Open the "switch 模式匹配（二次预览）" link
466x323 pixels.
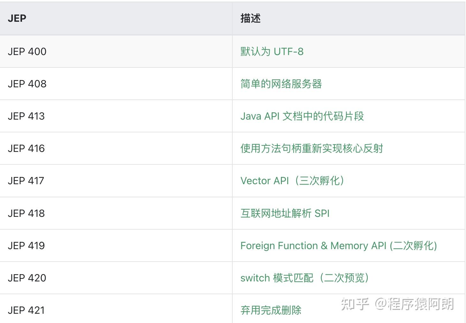pos(305,278)
